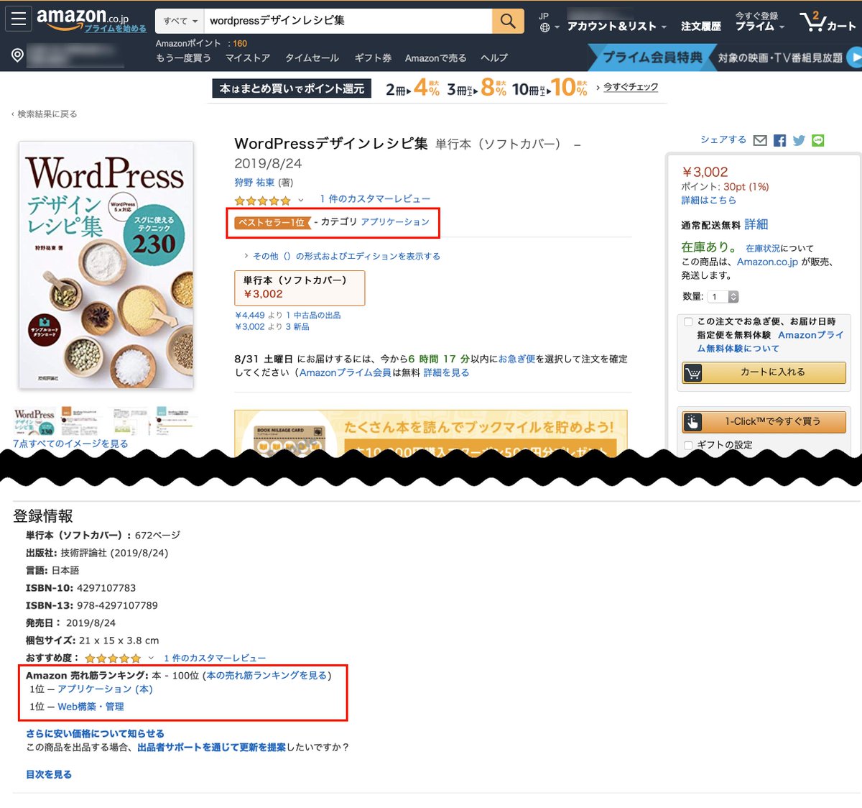The image size is (862, 808).
Task: Open 1件のカスタマーレビュー link near the title
Action: click(375, 199)
